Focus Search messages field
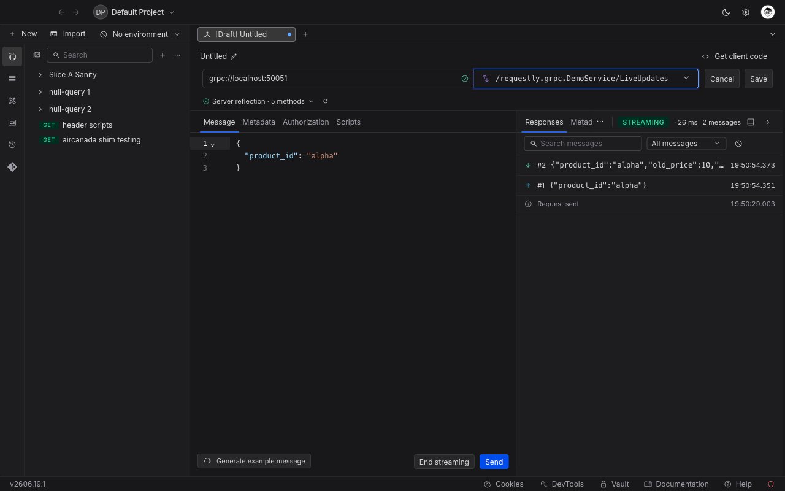This screenshot has width=785, height=491. [583, 144]
